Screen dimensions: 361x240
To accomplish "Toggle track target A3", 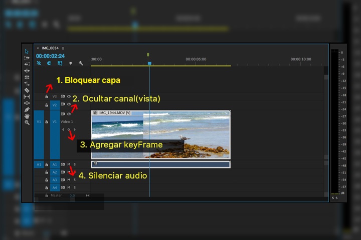I will (55, 180).
